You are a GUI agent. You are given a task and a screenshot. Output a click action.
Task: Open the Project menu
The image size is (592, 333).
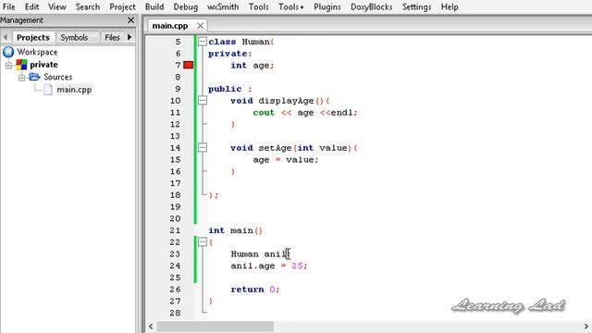122,6
